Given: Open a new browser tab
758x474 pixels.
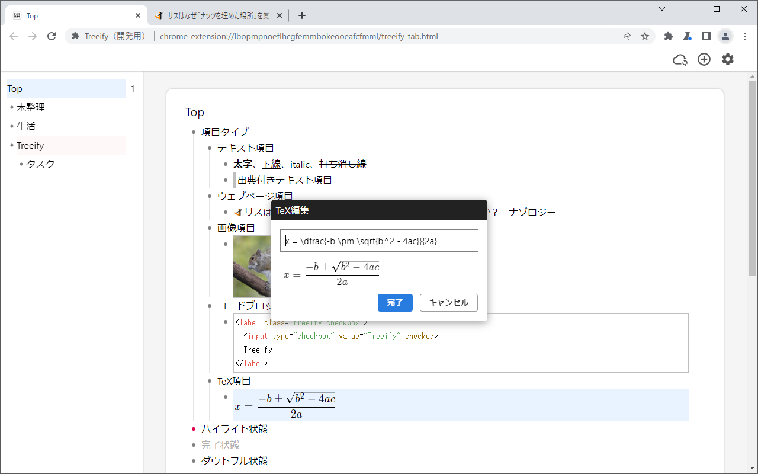Looking at the screenshot, I should pyautogui.click(x=302, y=15).
